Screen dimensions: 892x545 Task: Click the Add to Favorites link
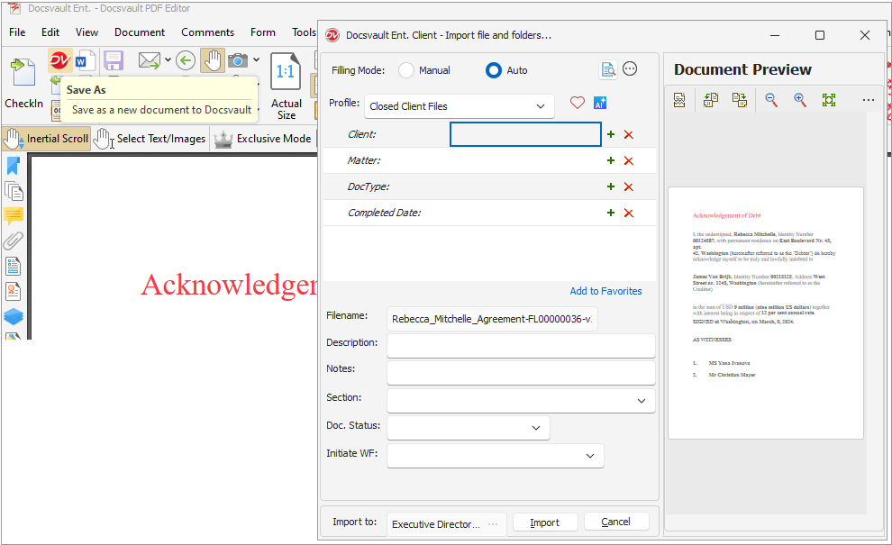pyautogui.click(x=605, y=291)
